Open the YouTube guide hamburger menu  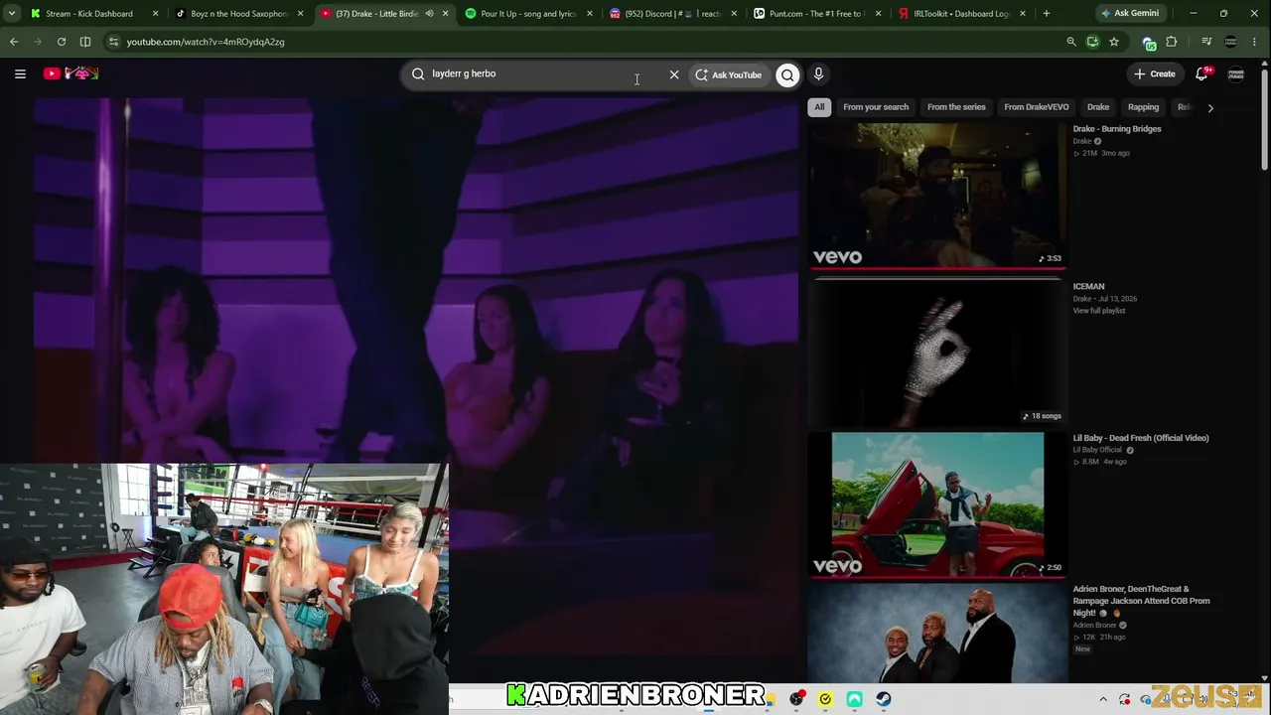point(20,73)
